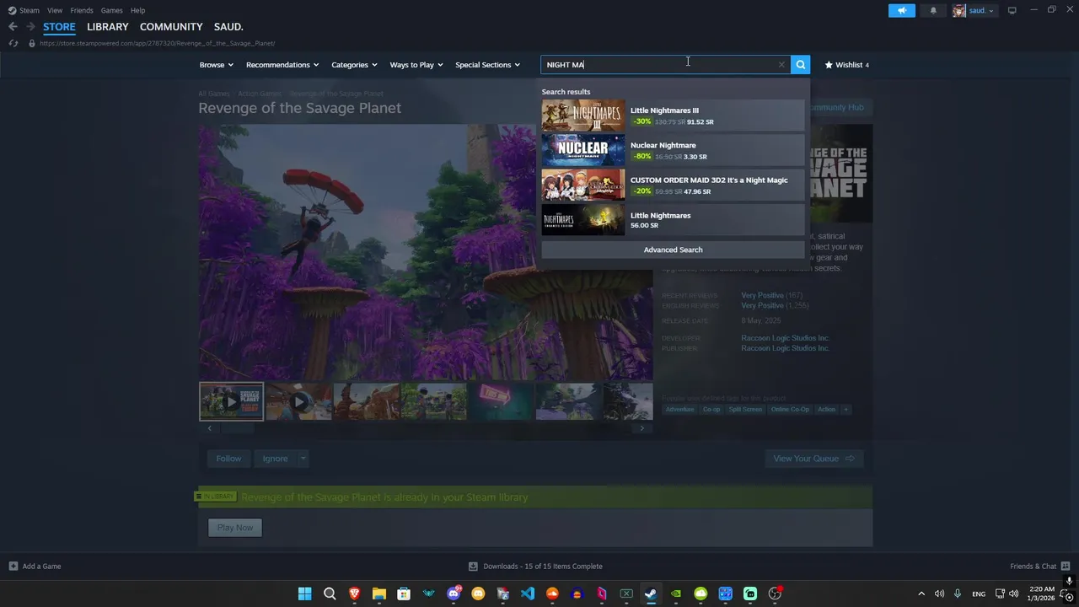Open OBS Studio from the taskbar
Image resolution: width=1079 pixels, height=607 pixels.
775,594
